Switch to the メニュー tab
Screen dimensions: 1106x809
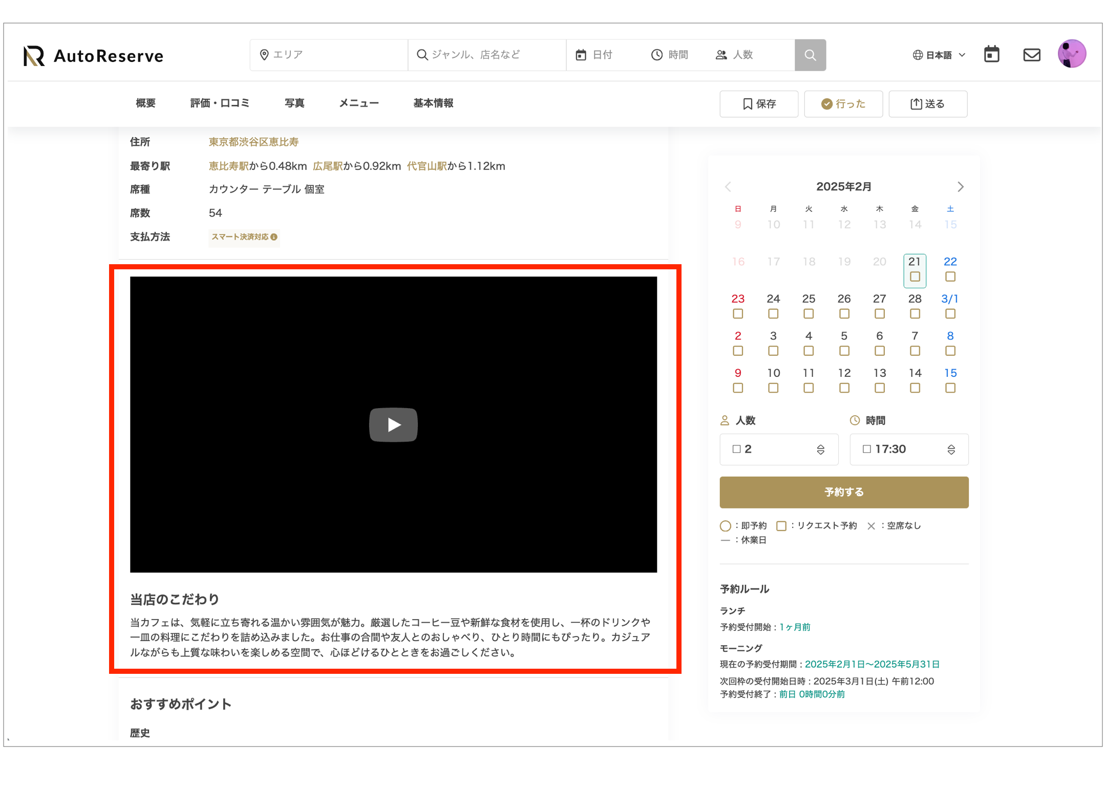tap(358, 103)
